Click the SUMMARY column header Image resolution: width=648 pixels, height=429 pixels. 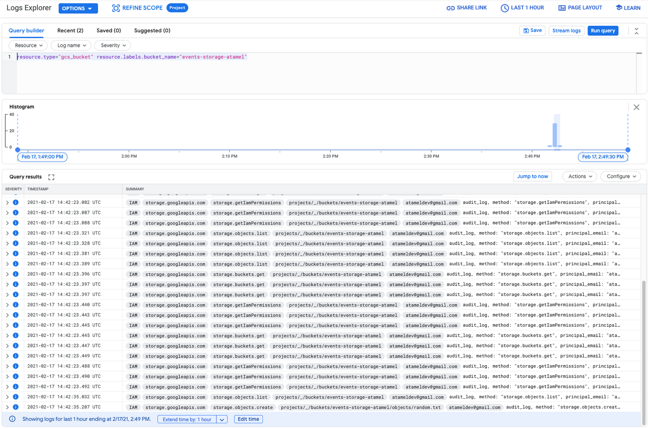(135, 189)
